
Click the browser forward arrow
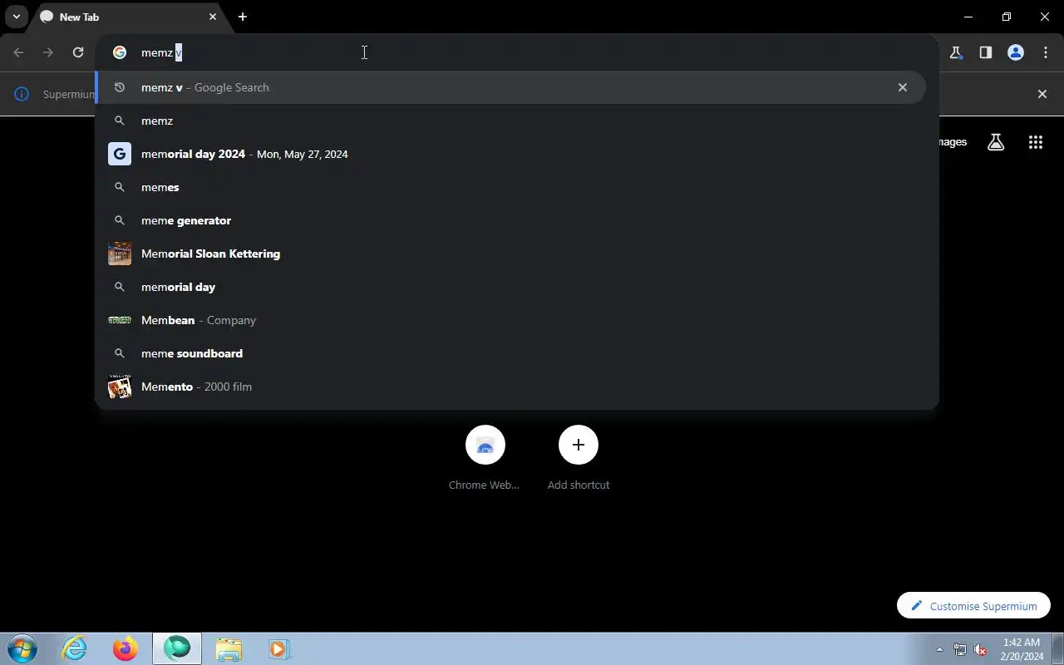tap(48, 52)
